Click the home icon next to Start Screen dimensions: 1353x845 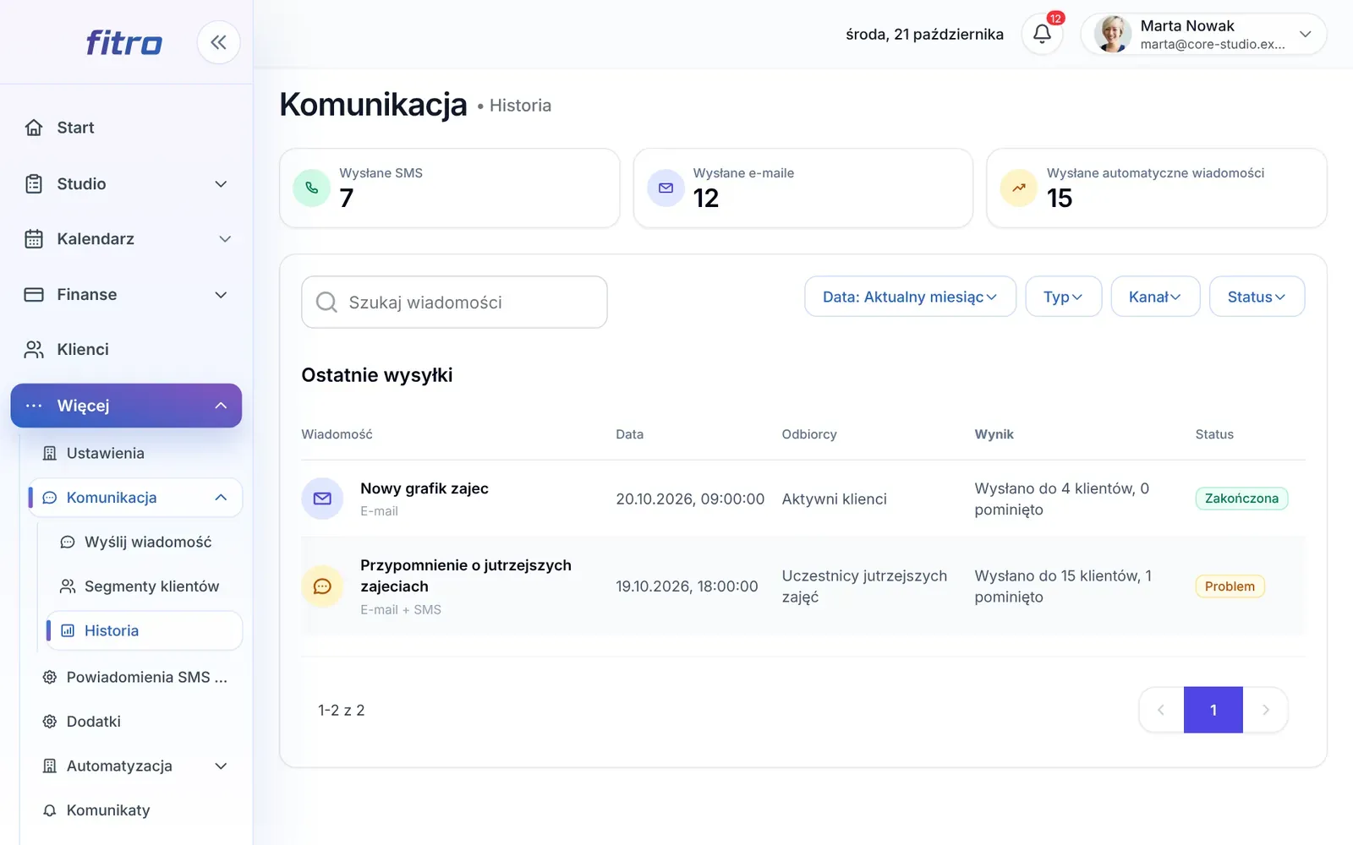tap(34, 128)
